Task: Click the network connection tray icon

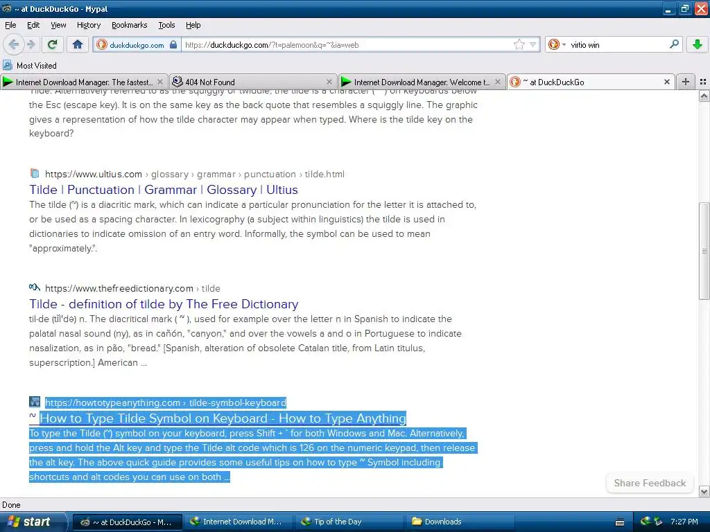Action: [658, 522]
